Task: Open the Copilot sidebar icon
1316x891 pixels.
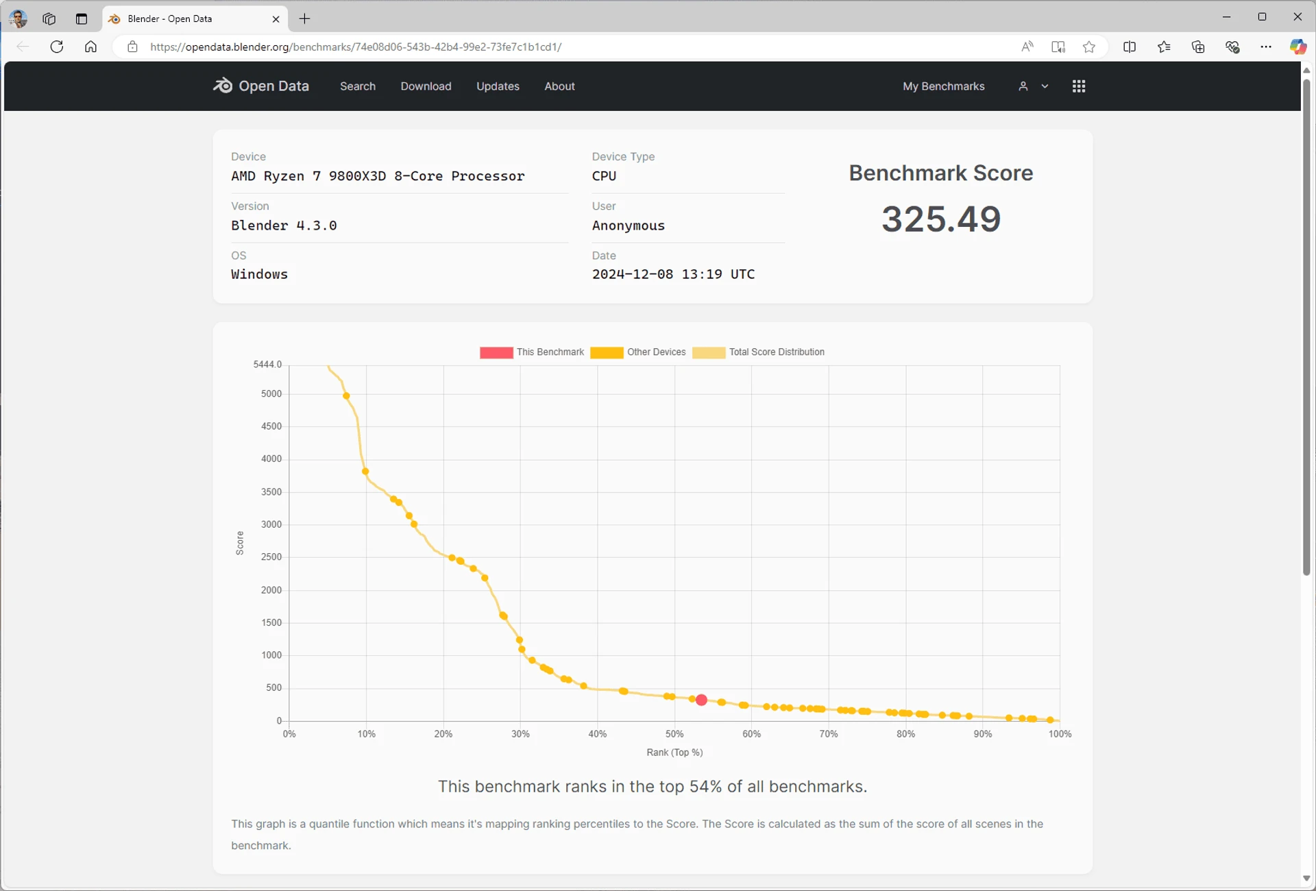Action: coord(1297,47)
